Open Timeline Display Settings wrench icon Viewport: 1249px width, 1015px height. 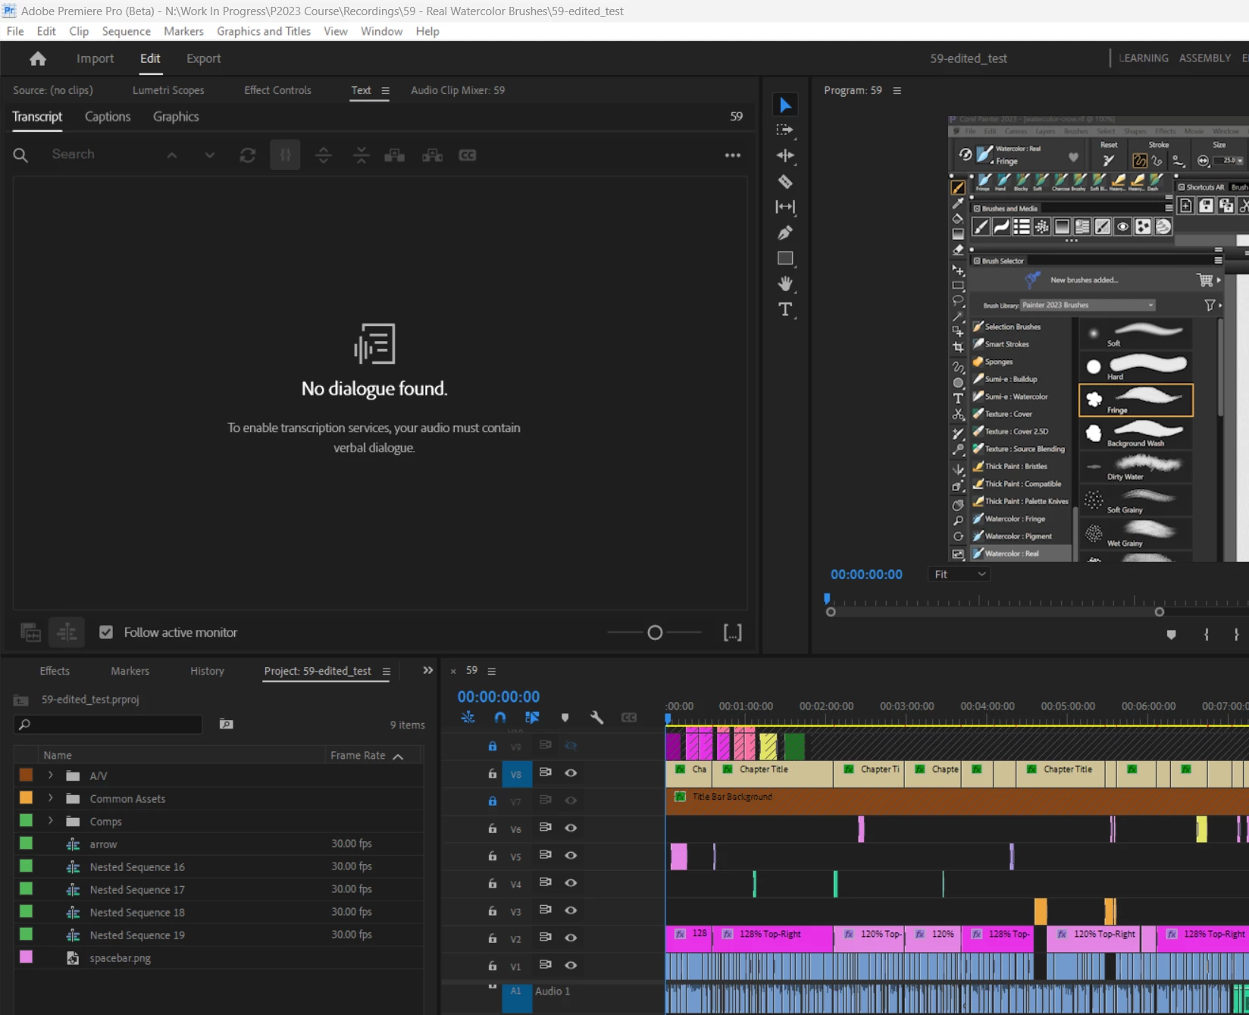tap(597, 717)
